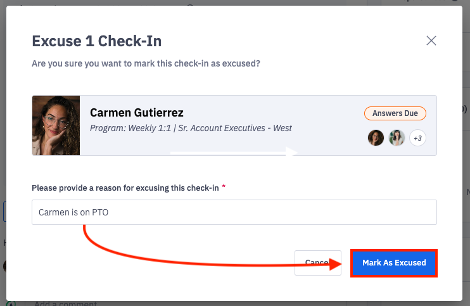Click Carmen Gutierrez's profile photo

coord(56,125)
